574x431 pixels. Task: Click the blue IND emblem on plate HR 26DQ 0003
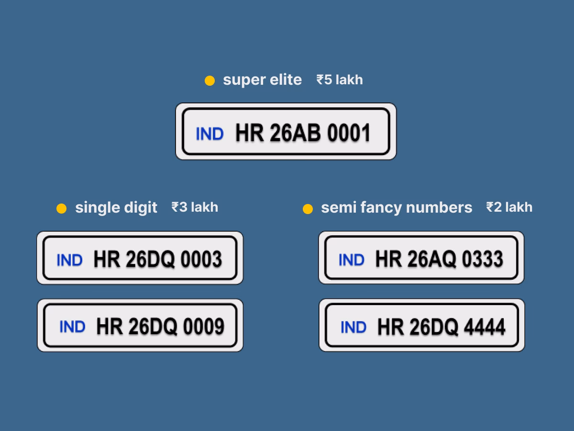click(x=70, y=260)
